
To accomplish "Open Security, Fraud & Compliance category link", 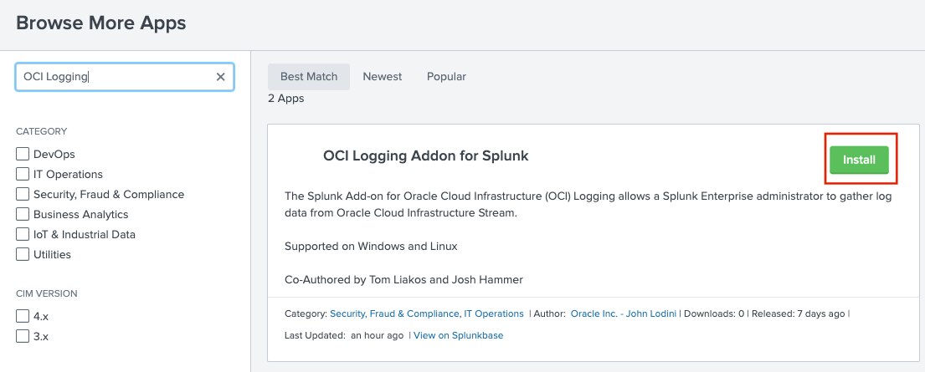I will pos(393,314).
